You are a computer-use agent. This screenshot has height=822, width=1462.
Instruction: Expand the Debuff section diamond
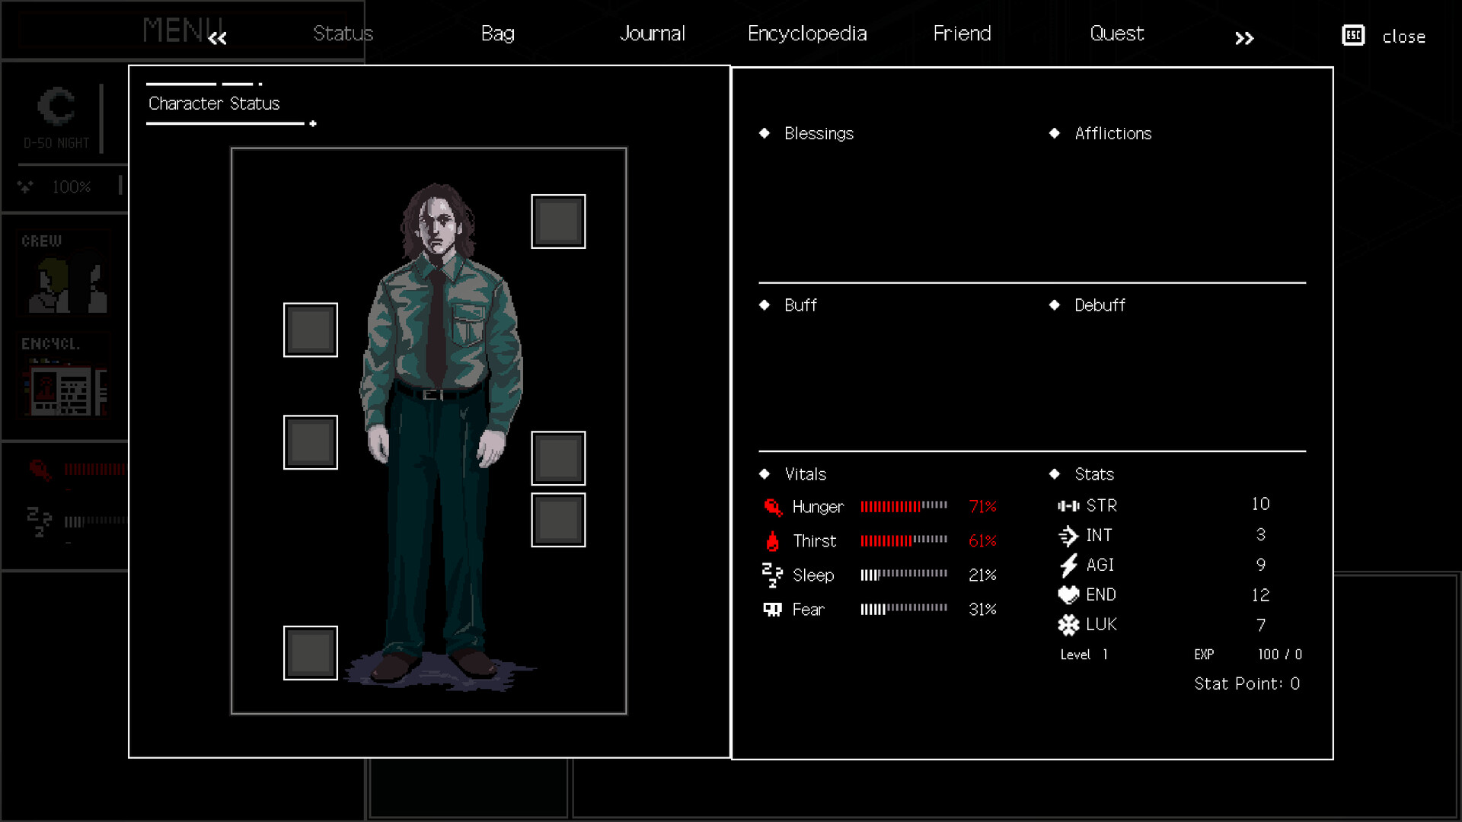(x=1055, y=305)
